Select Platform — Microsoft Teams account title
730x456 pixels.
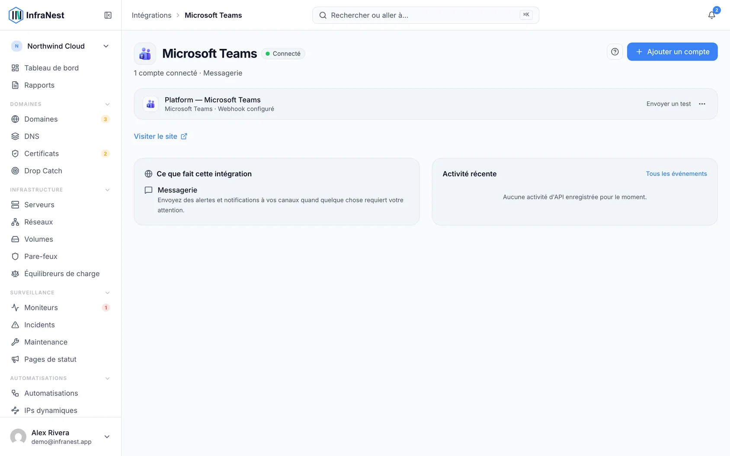(212, 100)
